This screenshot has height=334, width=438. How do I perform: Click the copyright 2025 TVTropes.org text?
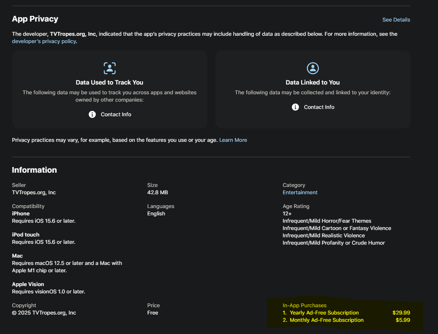pos(44,313)
